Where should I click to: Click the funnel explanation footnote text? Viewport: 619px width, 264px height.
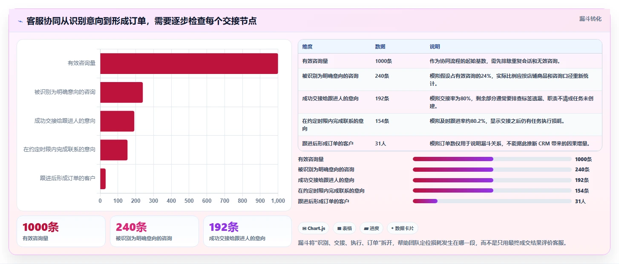pyautogui.click(x=432, y=243)
